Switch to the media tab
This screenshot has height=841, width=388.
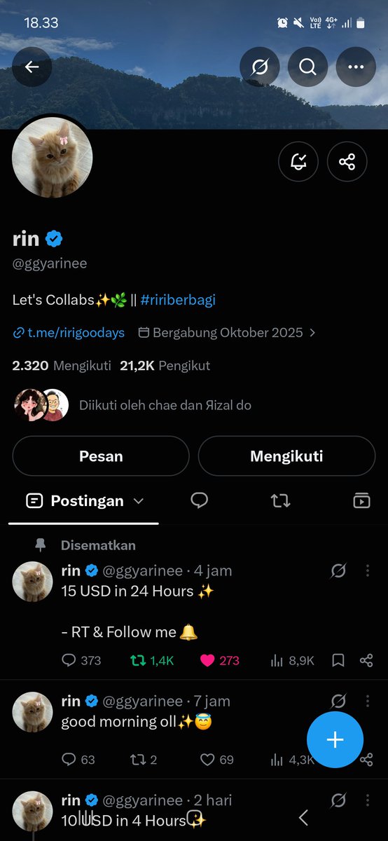point(361,500)
